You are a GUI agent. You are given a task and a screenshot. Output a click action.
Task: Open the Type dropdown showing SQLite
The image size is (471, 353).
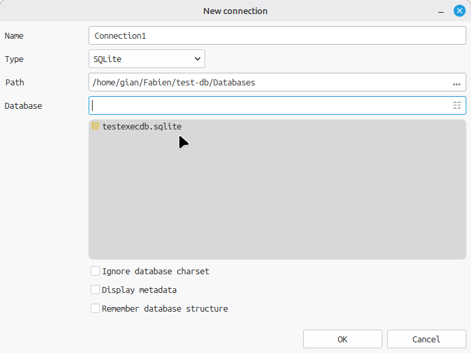pos(147,59)
